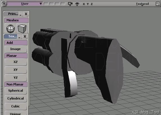
Task: Click the Unique projection button
Action: point(16,113)
